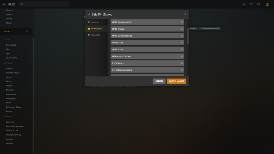Click the Scan Library Files button
This screenshot has width=274, height=154.
point(210,28)
